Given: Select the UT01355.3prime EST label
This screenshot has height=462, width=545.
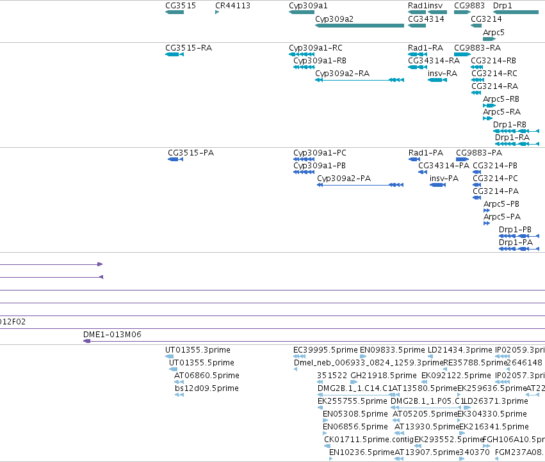Looking at the screenshot, I should pos(197,350).
